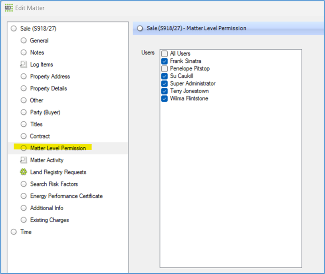
Task: Click the circle icon next to Time
Action: point(14,232)
